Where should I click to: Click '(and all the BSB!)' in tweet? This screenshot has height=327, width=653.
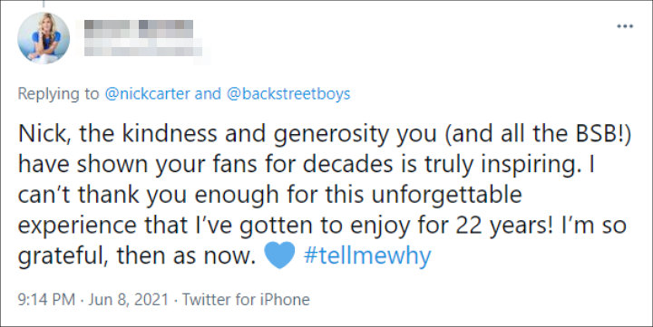[x=537, y=134]
